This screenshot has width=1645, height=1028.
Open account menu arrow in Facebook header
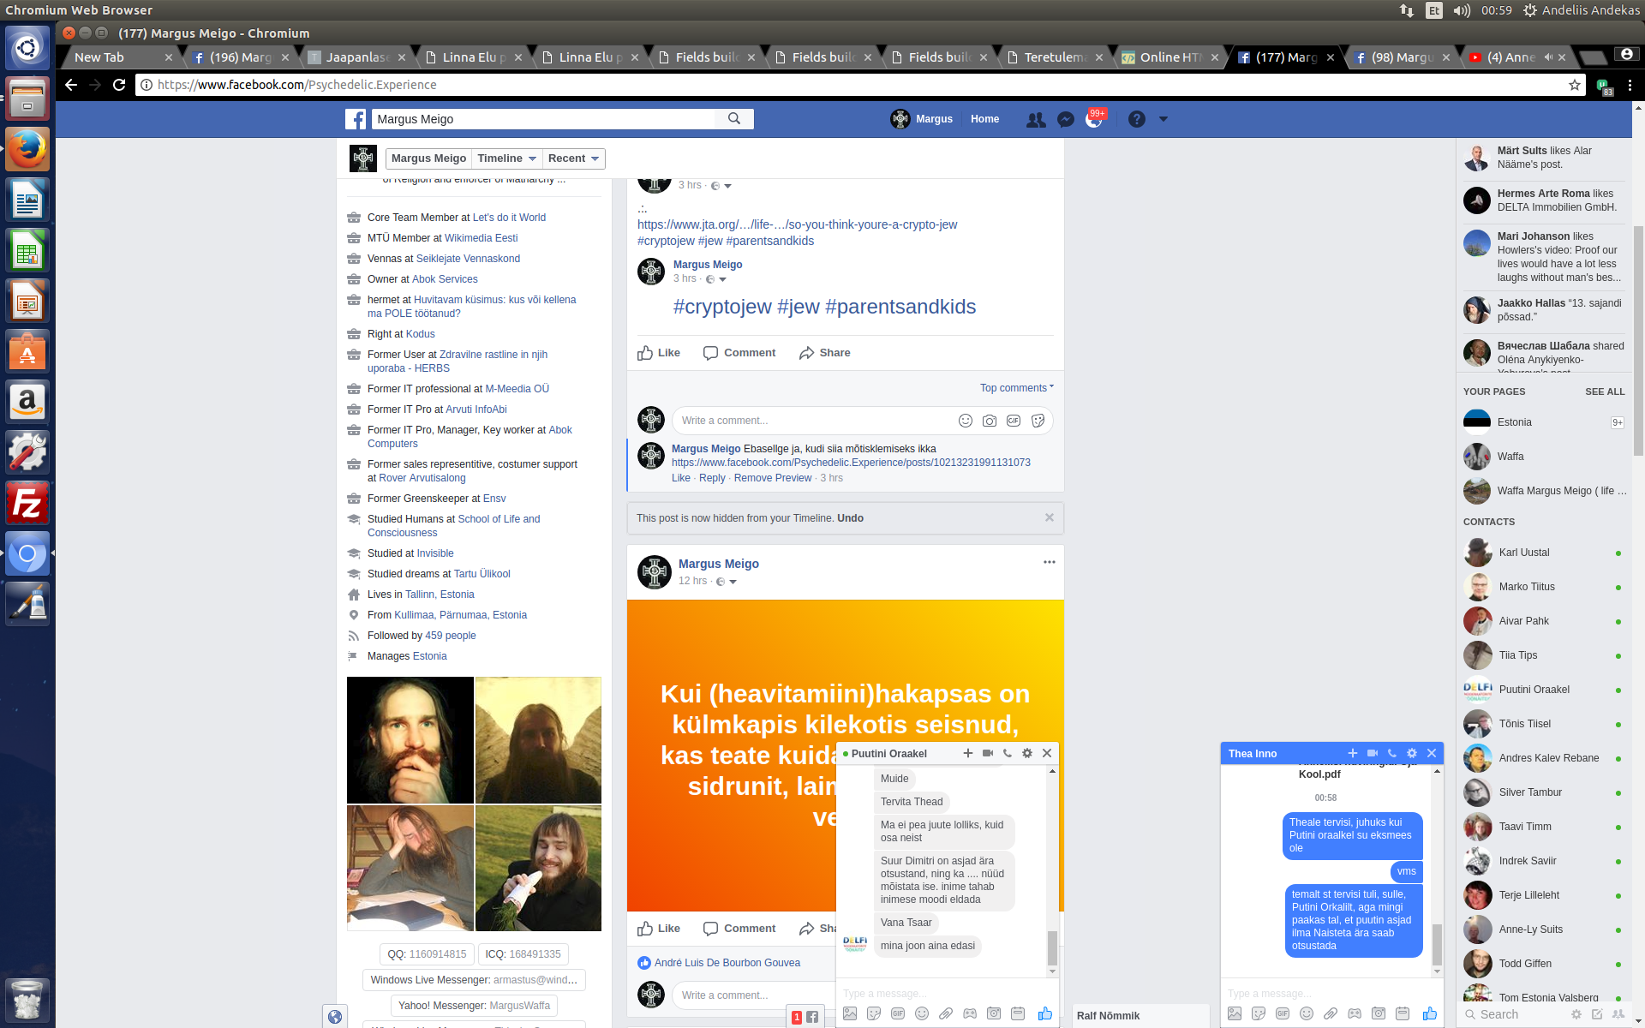click(x=1163, y=119)
